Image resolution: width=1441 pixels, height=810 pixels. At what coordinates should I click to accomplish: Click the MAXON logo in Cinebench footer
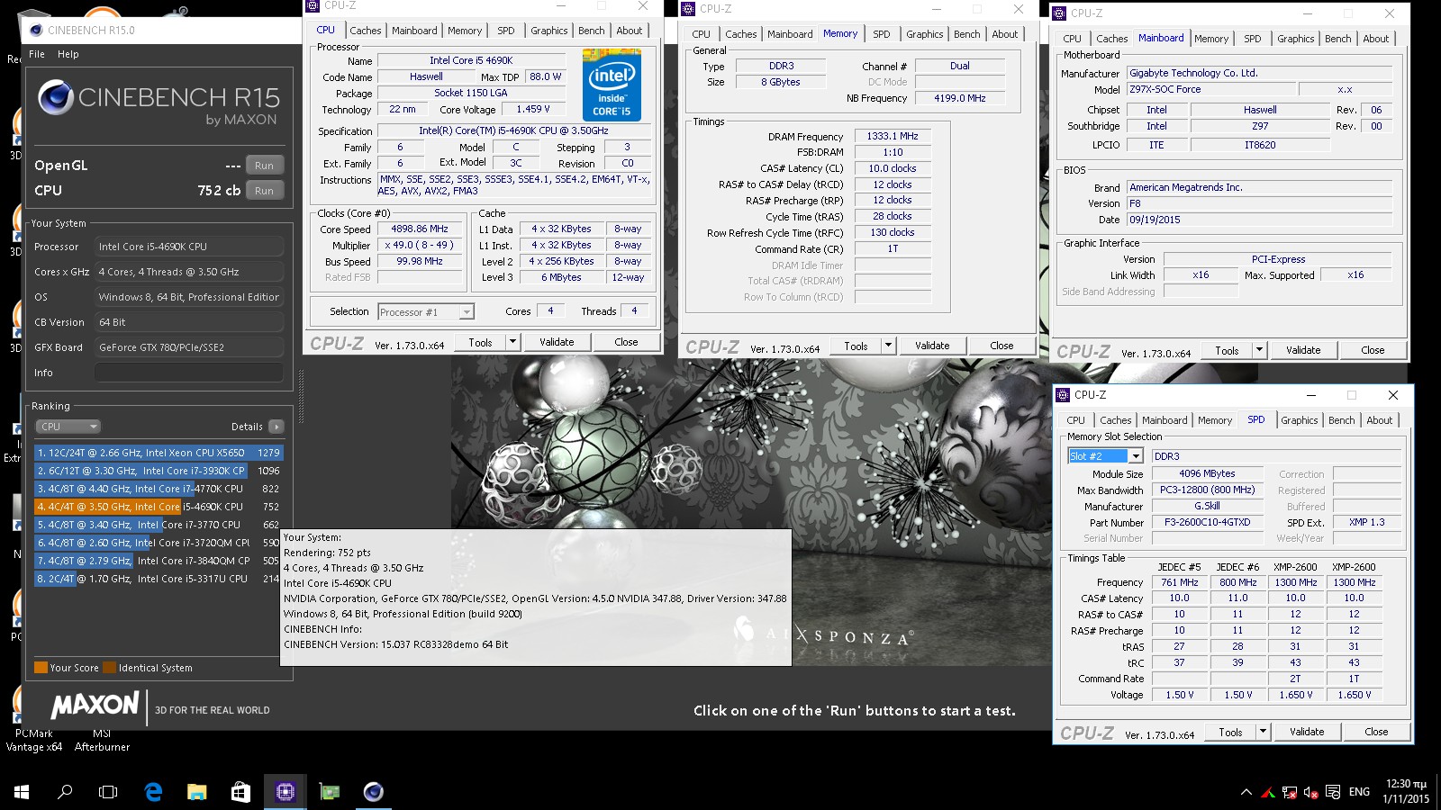[x=95, y=706]
